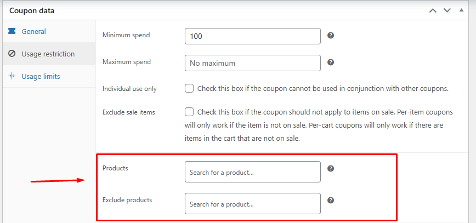Move Coupon data panel down with arrow

coord(447,10)
